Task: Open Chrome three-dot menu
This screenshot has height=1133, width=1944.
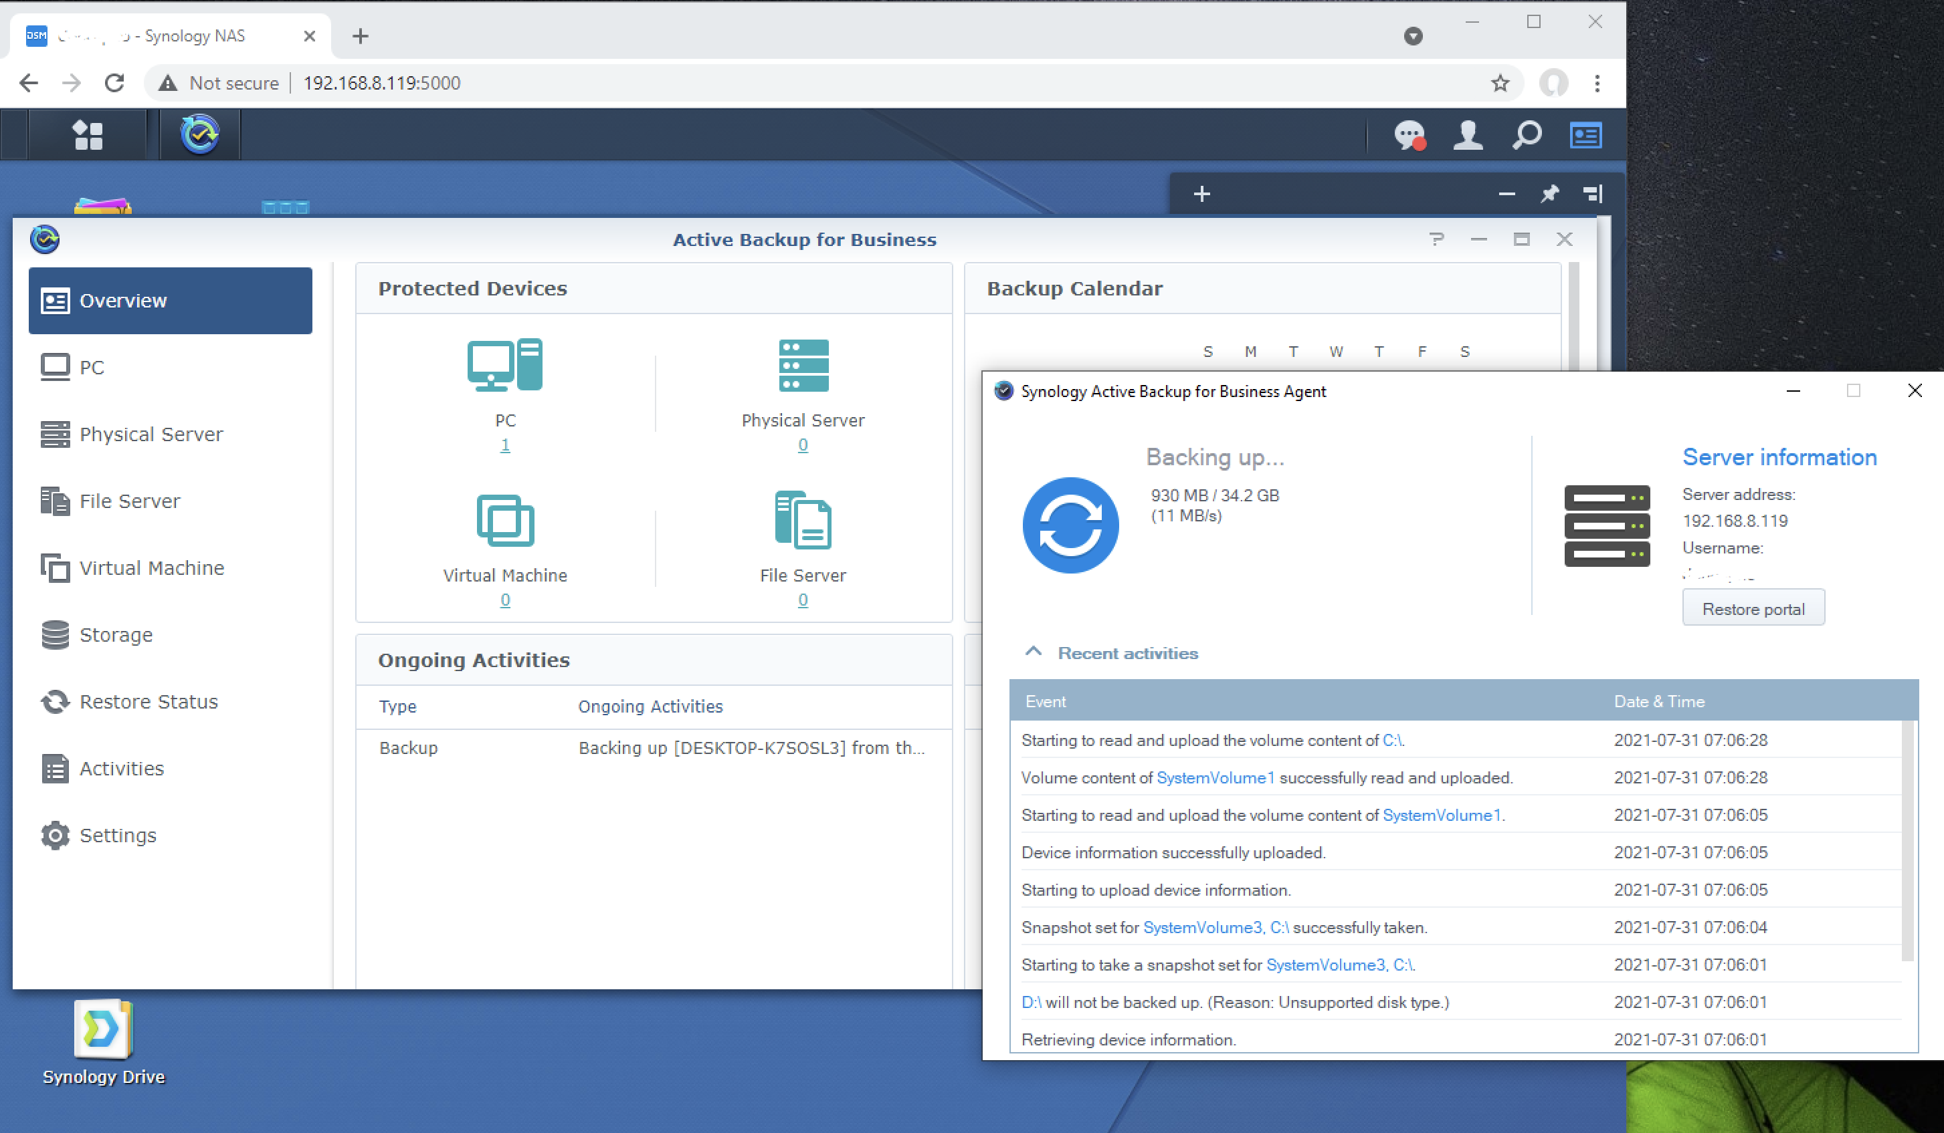Action: pyautogui.click(x=1597, y=84)
